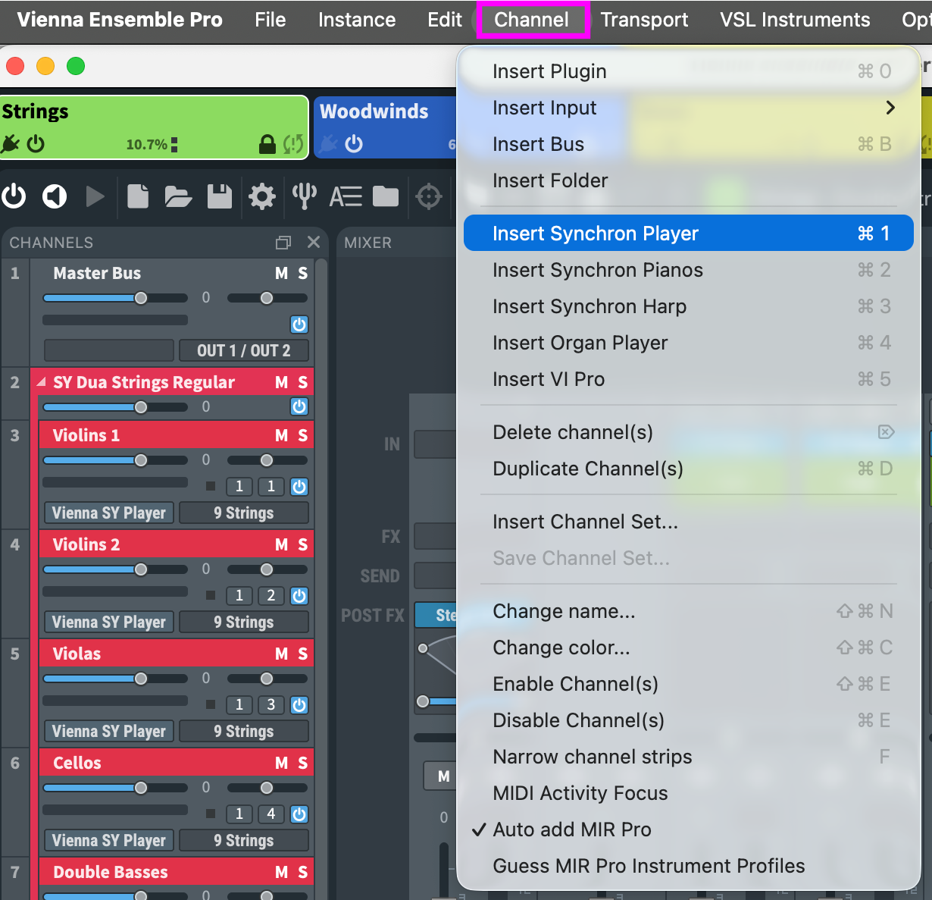Click the Master Bus volume slider handle
This screenshot has height=900, width=932.
tap(141, 298)
